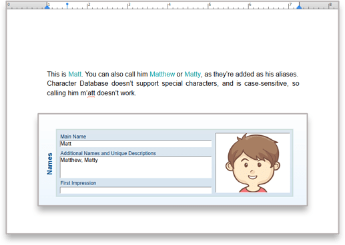Select the character portrait thumbnail
This screenshot has width=345, height=245.
pos(253,162)
